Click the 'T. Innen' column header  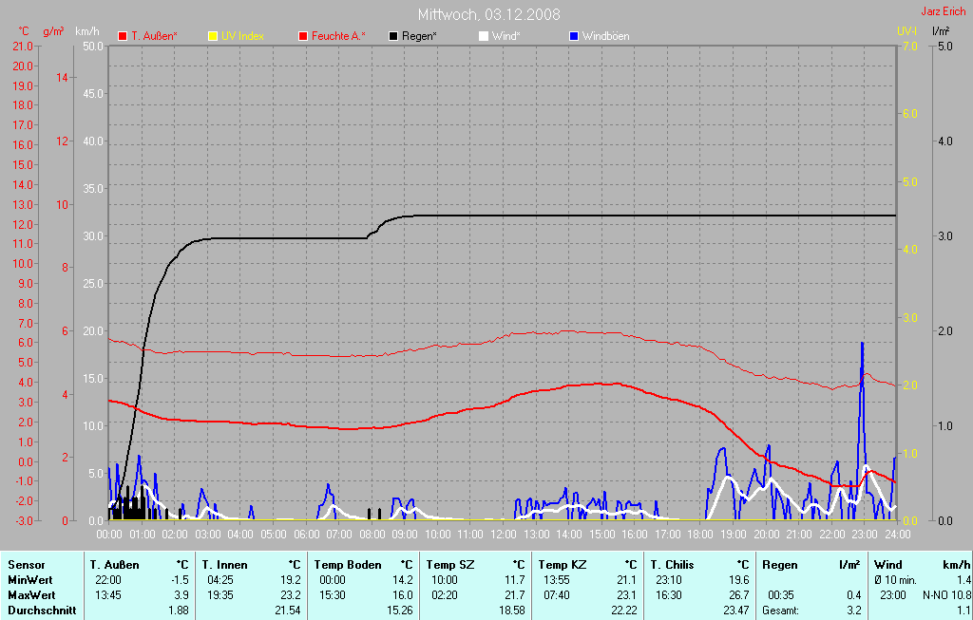(224, 565)
